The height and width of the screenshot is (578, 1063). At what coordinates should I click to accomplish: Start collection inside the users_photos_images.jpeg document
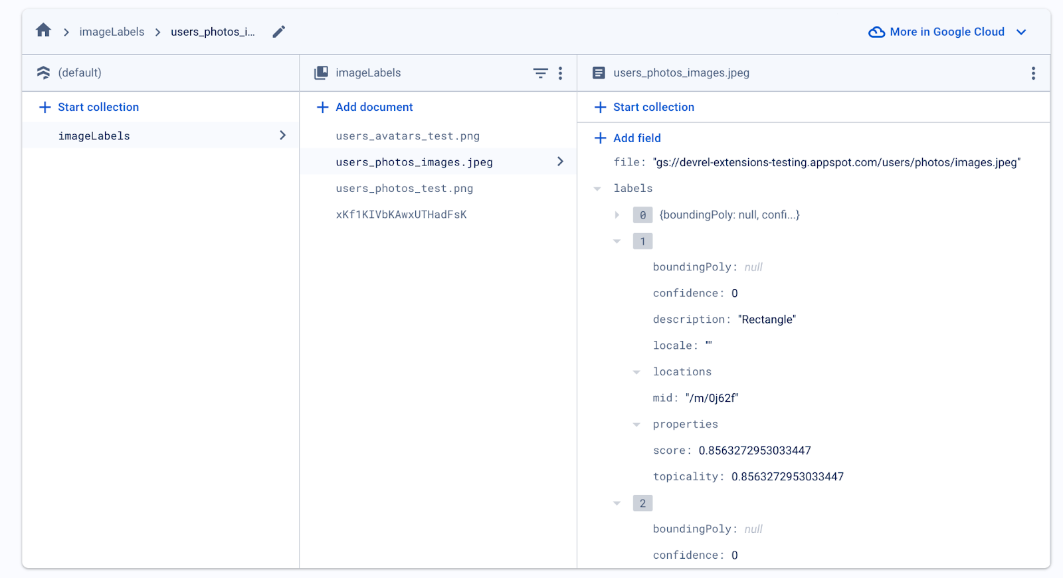tap(653, 107)
